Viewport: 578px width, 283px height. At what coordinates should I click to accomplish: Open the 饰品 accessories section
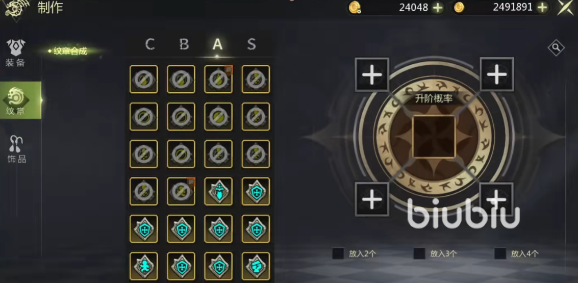pyautogui.click(x=16, y=149)
